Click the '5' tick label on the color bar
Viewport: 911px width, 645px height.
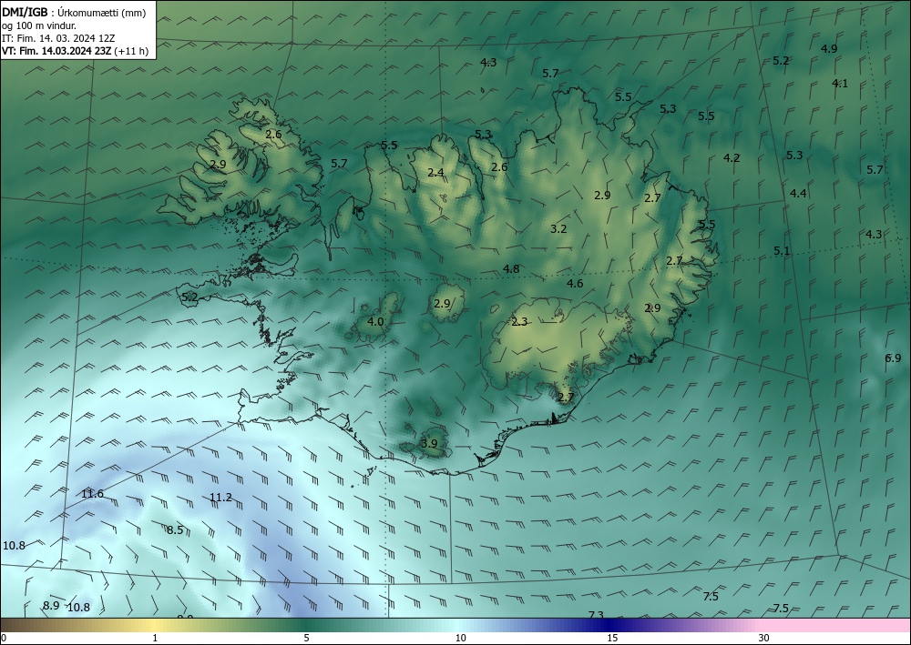click(x=306, y=638)
